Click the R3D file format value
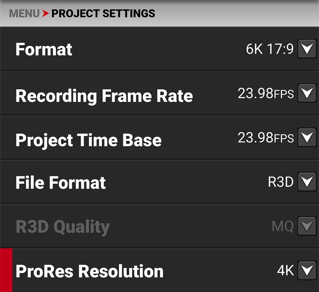This screenshot has height=292, width=319. pyautogui.click(x=280, y=182)
